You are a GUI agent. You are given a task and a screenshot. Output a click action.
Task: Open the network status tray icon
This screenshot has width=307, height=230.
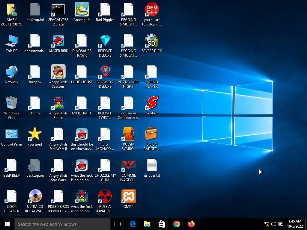[x=267, y=224]
